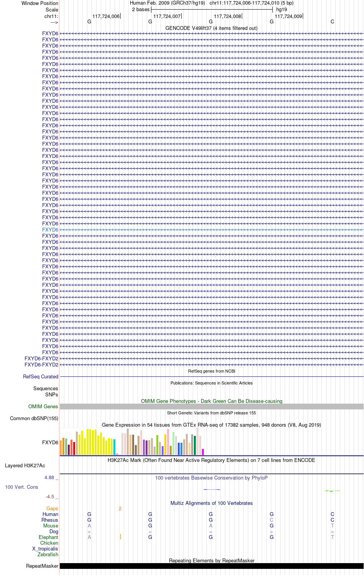Open 'Multiz Alignments of 100 Vertebrates' title
The height and width of the screenshot is (575, 364).
(212, 503)
